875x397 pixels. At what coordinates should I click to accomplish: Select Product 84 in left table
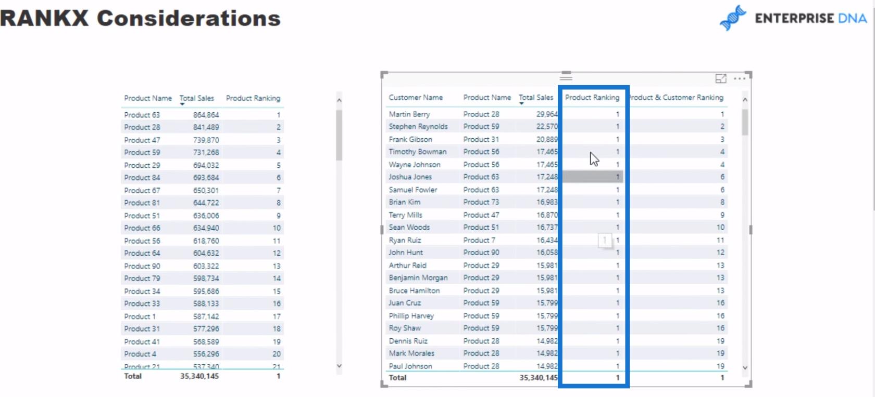click(142, 178)
